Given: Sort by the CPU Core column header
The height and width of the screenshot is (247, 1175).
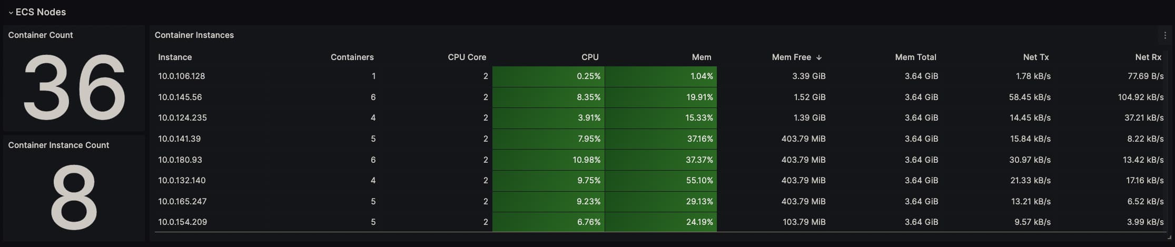Looking at the screenshot, I should (x=467, y=57).
